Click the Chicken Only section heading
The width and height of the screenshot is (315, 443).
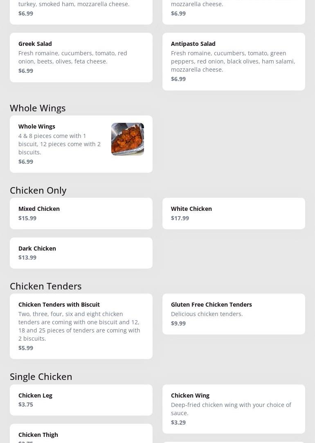click(x=38, y=190)
